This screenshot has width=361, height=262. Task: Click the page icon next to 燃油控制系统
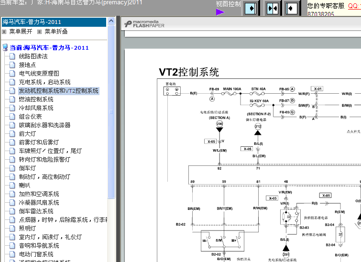click(12, 99)
